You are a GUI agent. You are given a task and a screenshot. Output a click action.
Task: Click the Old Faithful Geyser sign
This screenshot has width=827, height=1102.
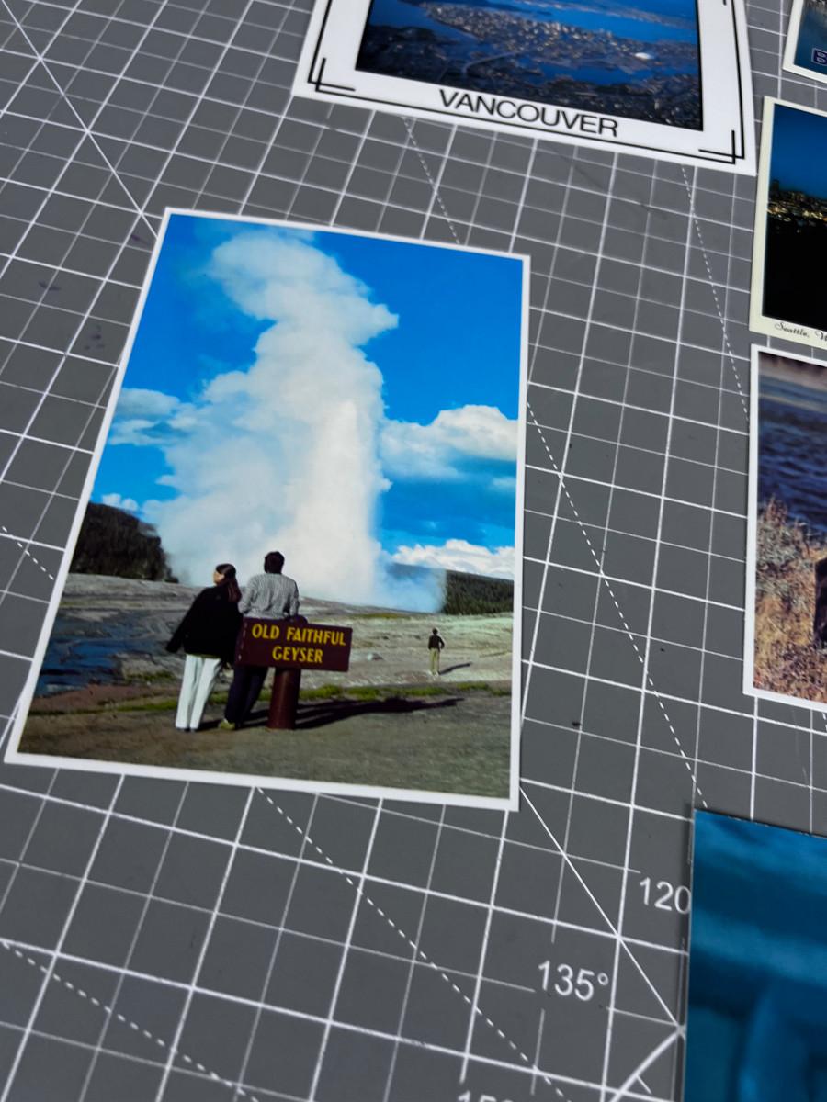click(x=295, y=644)
